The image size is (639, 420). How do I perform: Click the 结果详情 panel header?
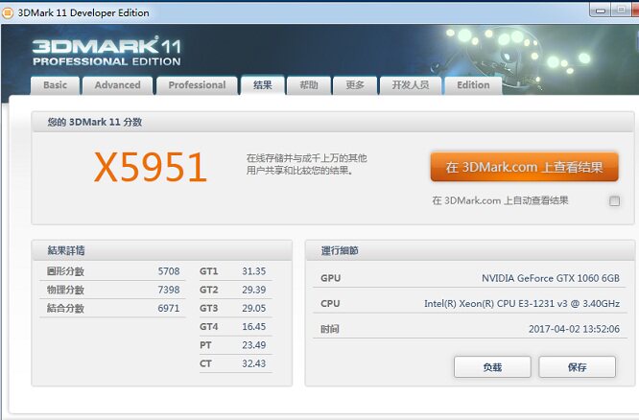click(x=162, y=250)
